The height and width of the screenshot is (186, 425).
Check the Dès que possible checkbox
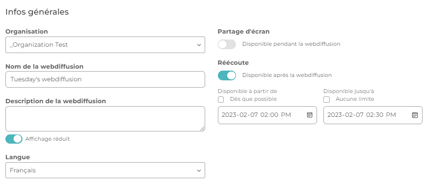(x=221, y=99)
